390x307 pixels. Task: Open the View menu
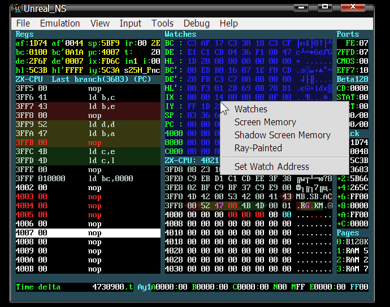(x=99, y=23)
